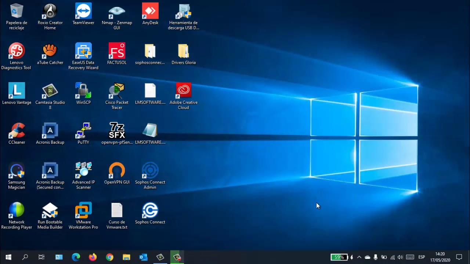Select the Samsung Magician shortcut

coord(17,176)
